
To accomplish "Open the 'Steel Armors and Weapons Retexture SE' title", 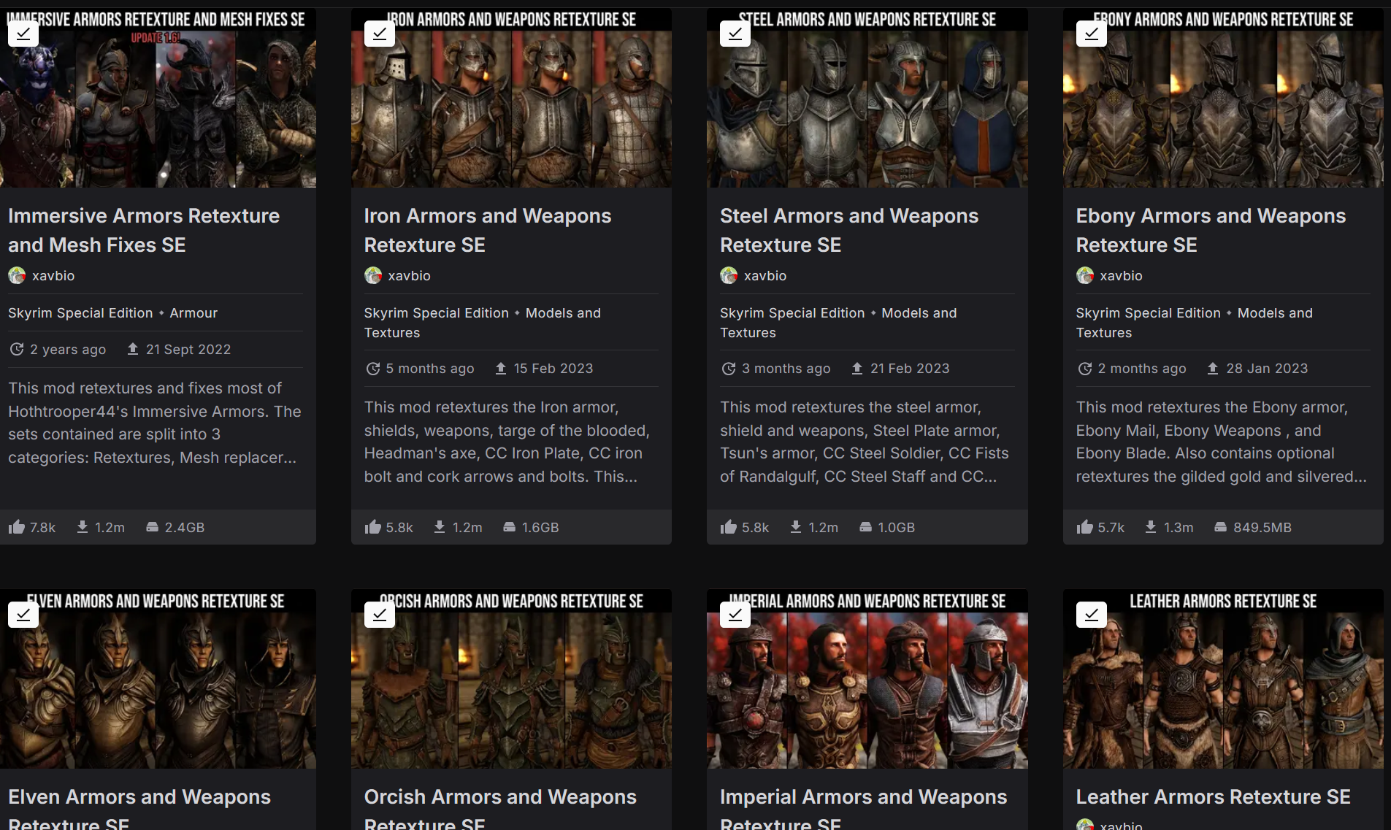I will [x=849, y=230].
